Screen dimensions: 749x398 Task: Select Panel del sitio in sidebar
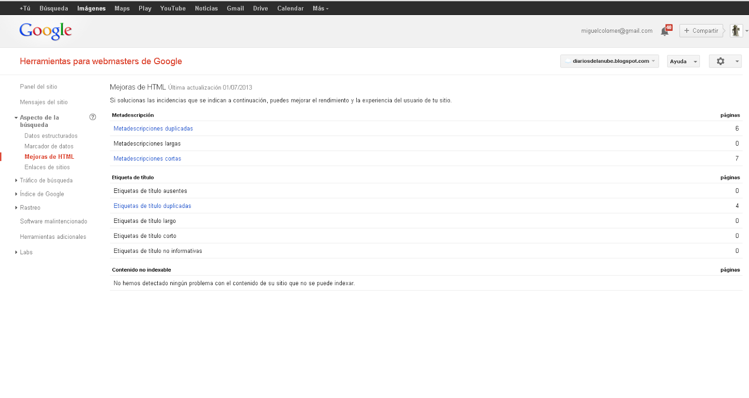click(38, 87)
